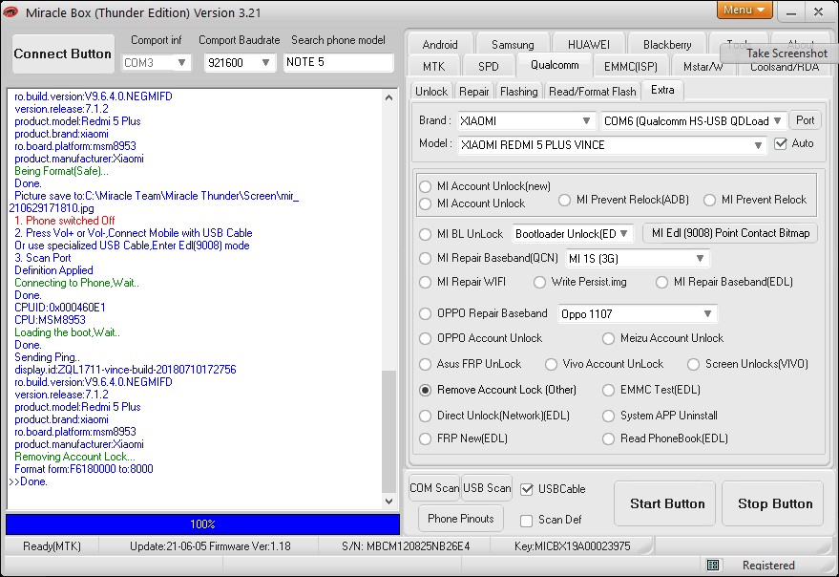Select MI Account Unlock radio button
This screenshot has width=839, height=577.
pos(426,203)
